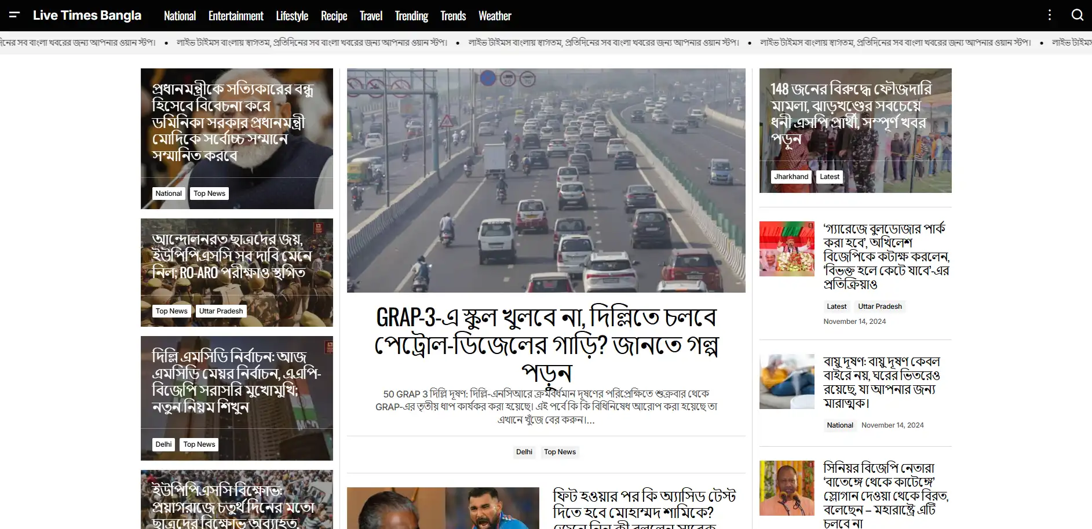Open the hamburger navigation menu
The height and width of the screenshot is (529, 1092).
coord(14,15)
